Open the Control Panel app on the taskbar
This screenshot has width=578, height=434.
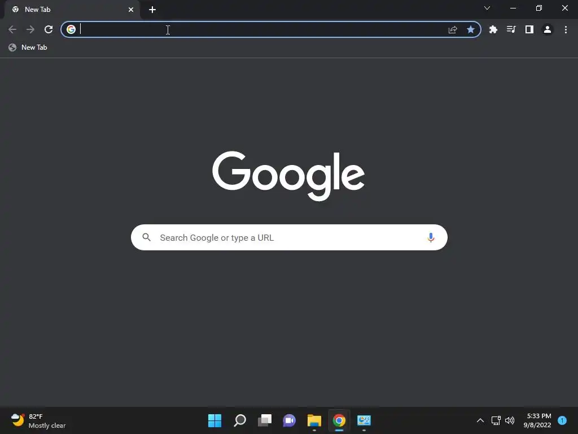click(364, 420)
